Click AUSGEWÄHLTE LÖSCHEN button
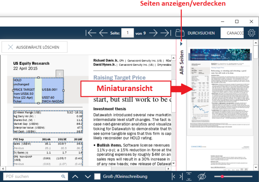Viewport: 259px width, 182px height. click(35, 47)
